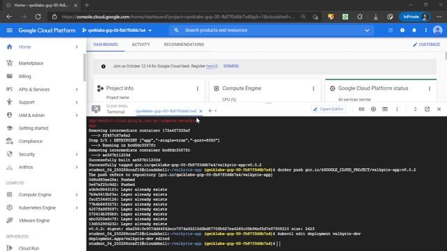Close the Cloud Shell panel
447x251 pixels.
click(x=439, y=109)
